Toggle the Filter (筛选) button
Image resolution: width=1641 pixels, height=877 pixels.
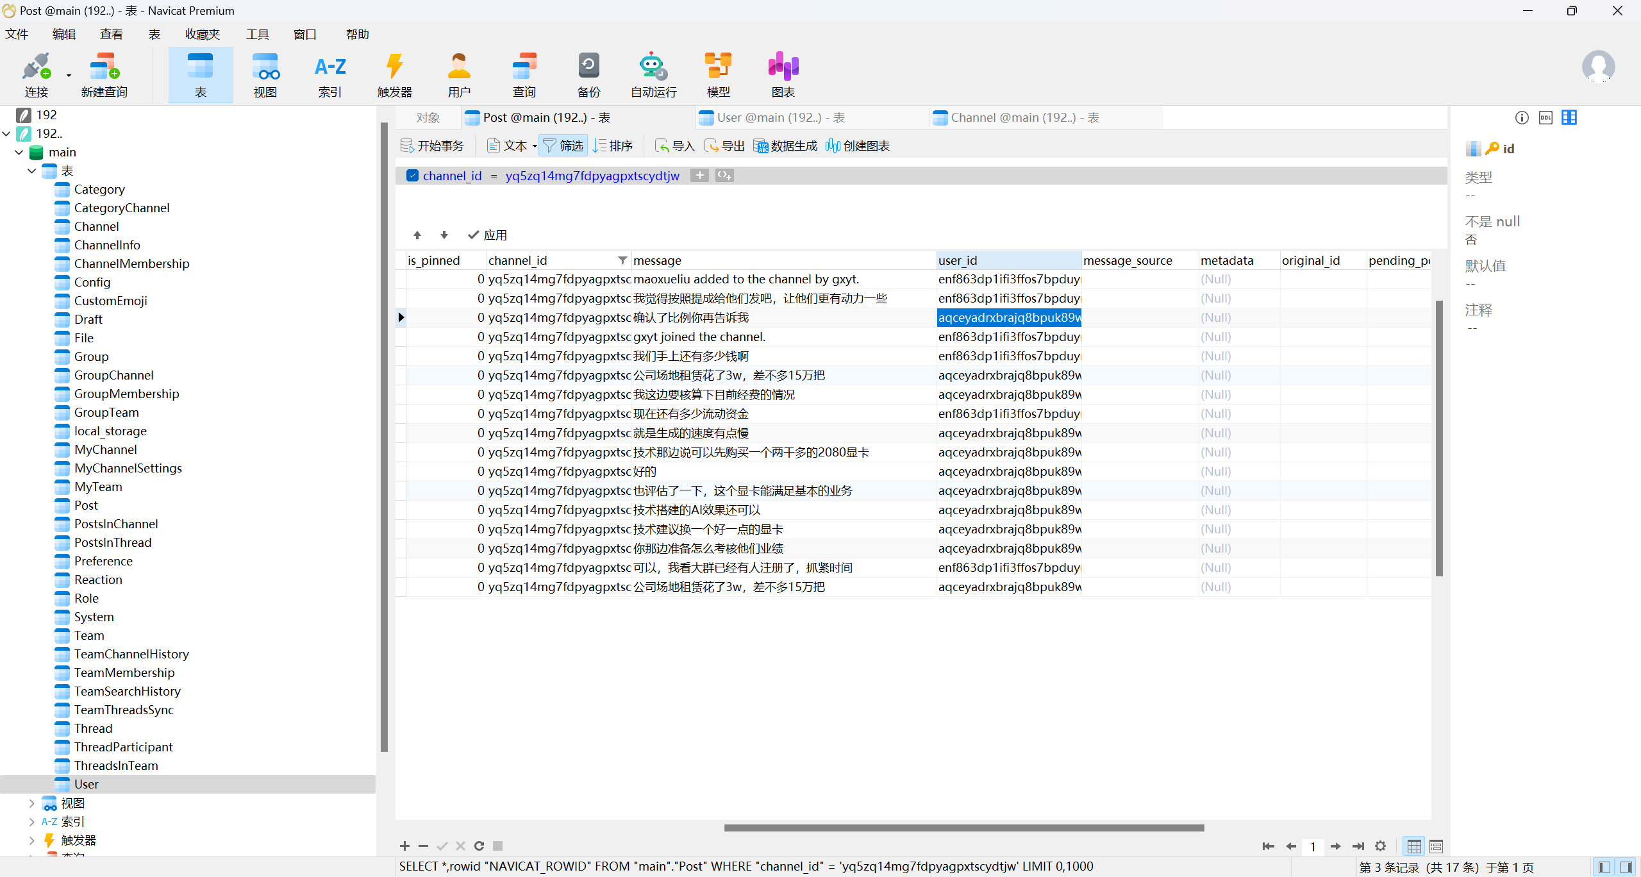pos(563,146)
